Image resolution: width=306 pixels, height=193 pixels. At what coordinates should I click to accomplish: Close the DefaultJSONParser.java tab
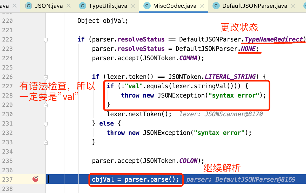pyautogui.click(x=293, y=6)
